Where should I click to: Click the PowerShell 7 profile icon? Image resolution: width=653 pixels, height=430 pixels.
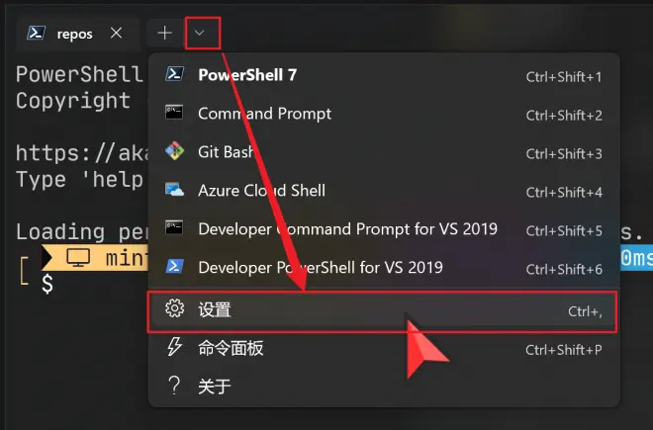click(174, 74)
